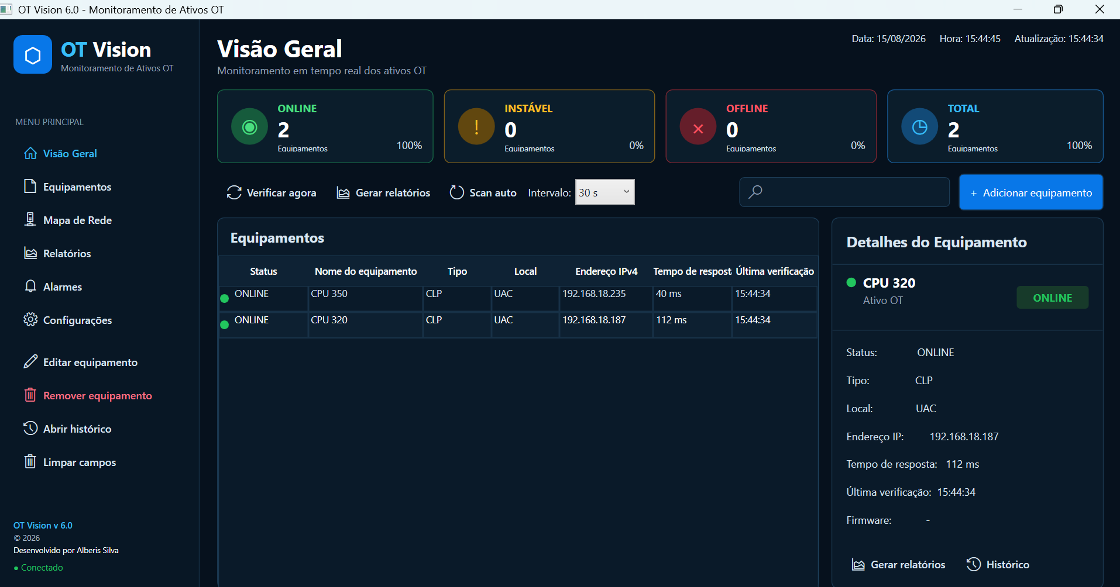The image size is (1120, 587).
Task: Click 40 ms response time cell
Action: point(692,298)
